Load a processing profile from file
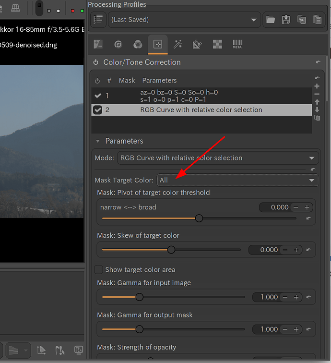This screenshot has width=331, height=363. click(271, 20)
